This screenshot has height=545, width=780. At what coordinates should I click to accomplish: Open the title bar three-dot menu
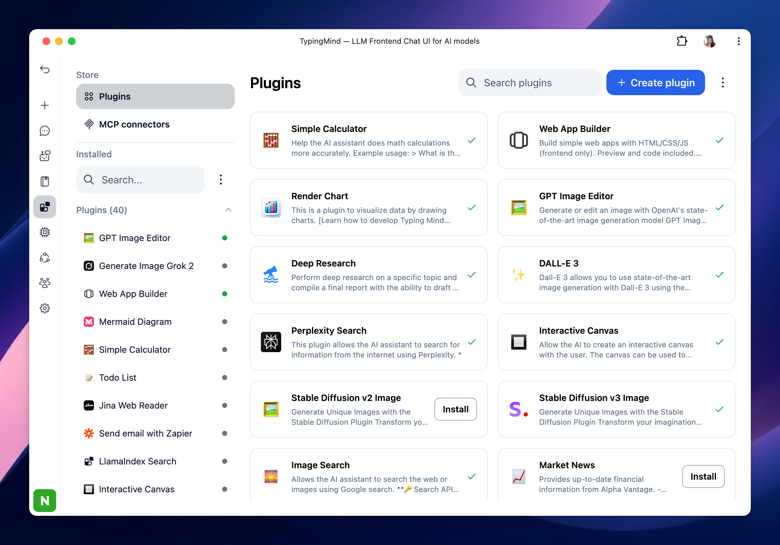click(x=738, y=41)
